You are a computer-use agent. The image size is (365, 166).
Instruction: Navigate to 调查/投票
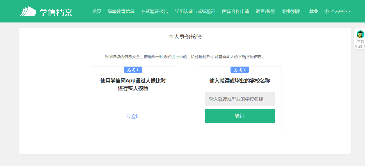pos(266,12)
